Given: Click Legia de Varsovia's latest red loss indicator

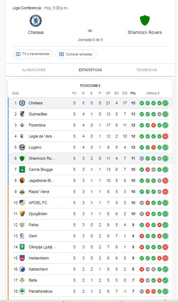Looking at the screenshot, I should point(165,137).
